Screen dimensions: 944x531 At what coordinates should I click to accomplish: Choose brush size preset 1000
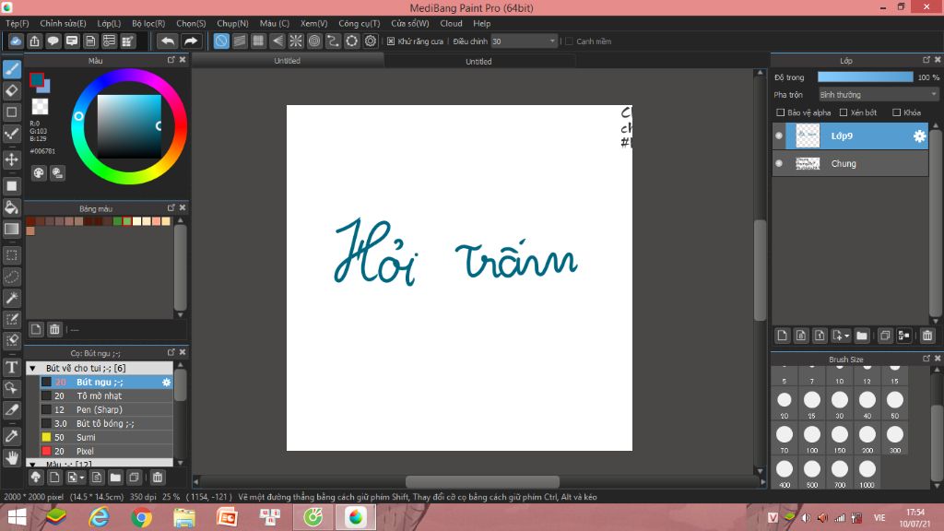867,473
